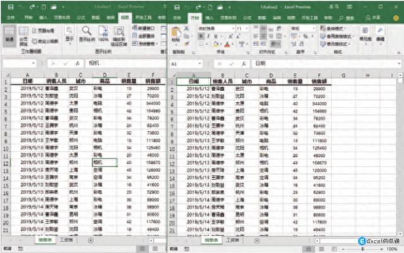Click insert function fx in right window

[244, 64]
